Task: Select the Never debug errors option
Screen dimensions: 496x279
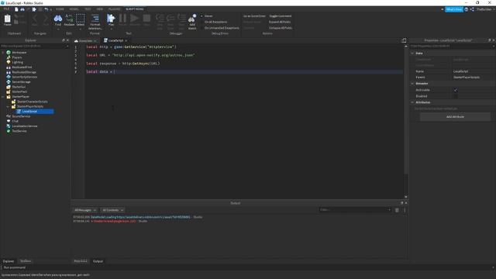Action: pos(207,16)
